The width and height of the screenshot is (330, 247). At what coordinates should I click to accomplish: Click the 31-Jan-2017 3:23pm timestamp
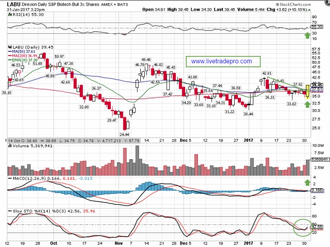26,10
